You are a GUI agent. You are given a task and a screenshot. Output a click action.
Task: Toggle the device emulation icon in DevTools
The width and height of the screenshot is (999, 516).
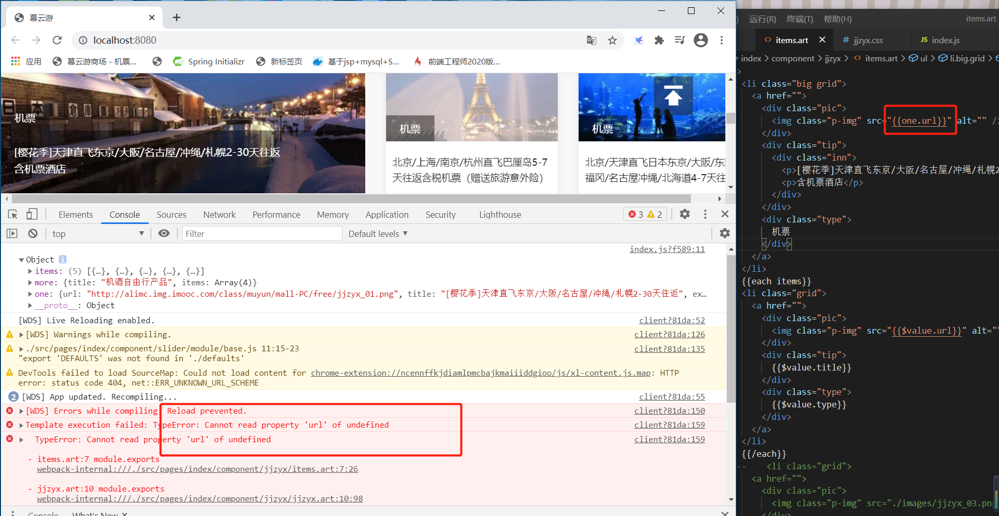(x=32, y=214)
